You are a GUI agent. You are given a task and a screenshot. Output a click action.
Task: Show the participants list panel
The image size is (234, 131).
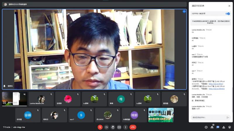[x=212, y=127]
